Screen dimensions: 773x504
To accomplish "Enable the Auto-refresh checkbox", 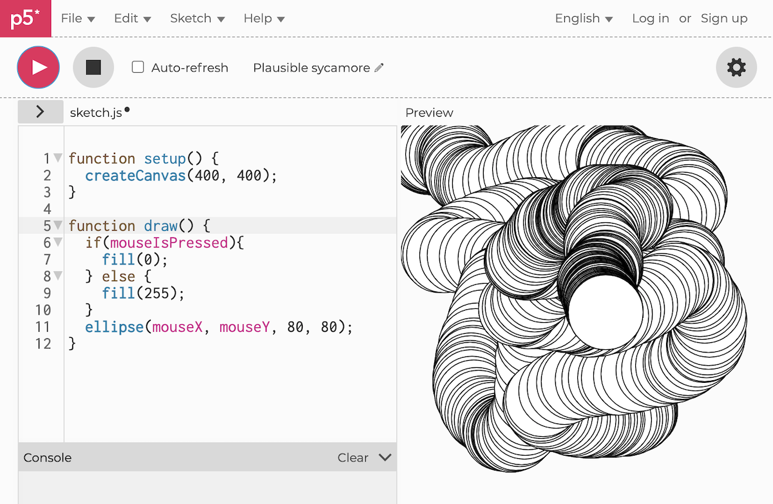I will tap(138, 67).
